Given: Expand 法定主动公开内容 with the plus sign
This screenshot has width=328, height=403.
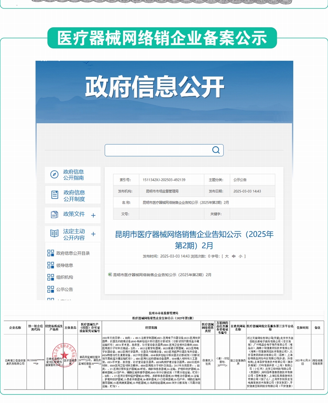Looking at the screenshot, I should coord(93,234).
